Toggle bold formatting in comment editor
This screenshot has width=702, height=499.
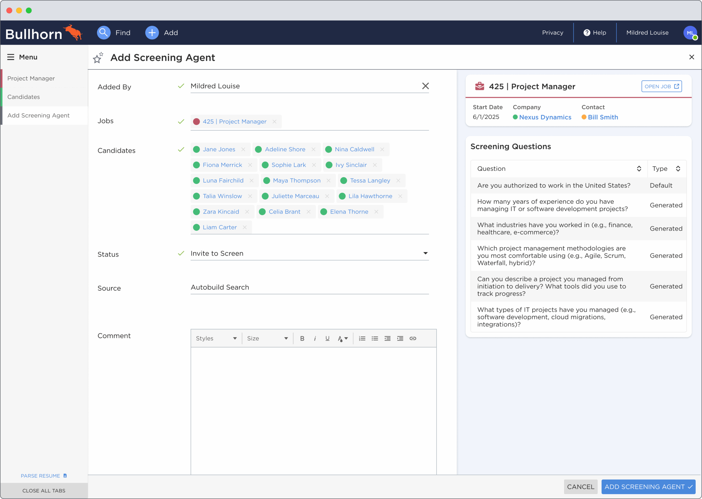[302, 338]
